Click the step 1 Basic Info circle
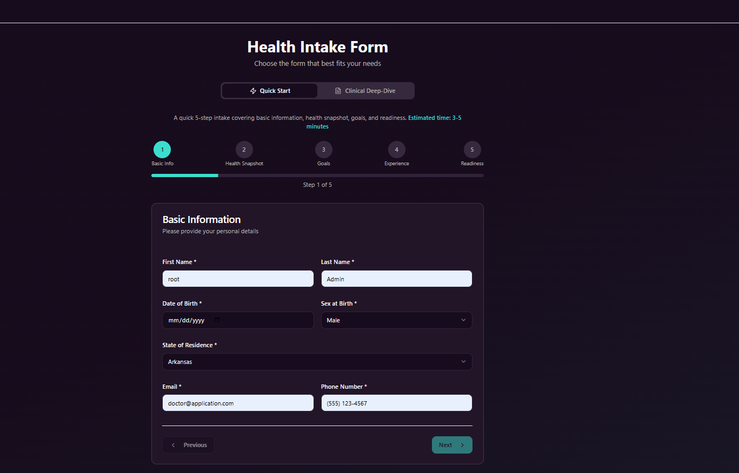 click(x=162, y=150)
